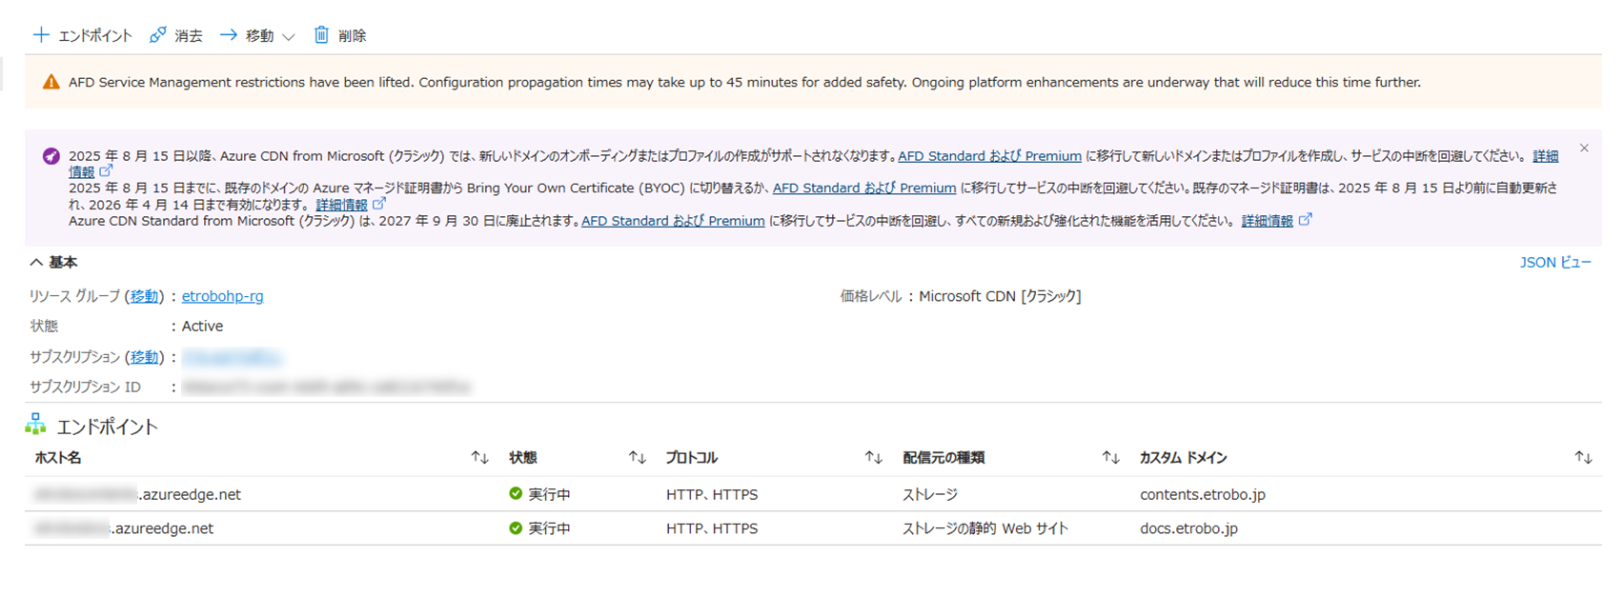Select the contents.etrobo.jp custom domain cell
Image resolution: width=1624 pixels, height=596 pixels.
coord(1203,494)
